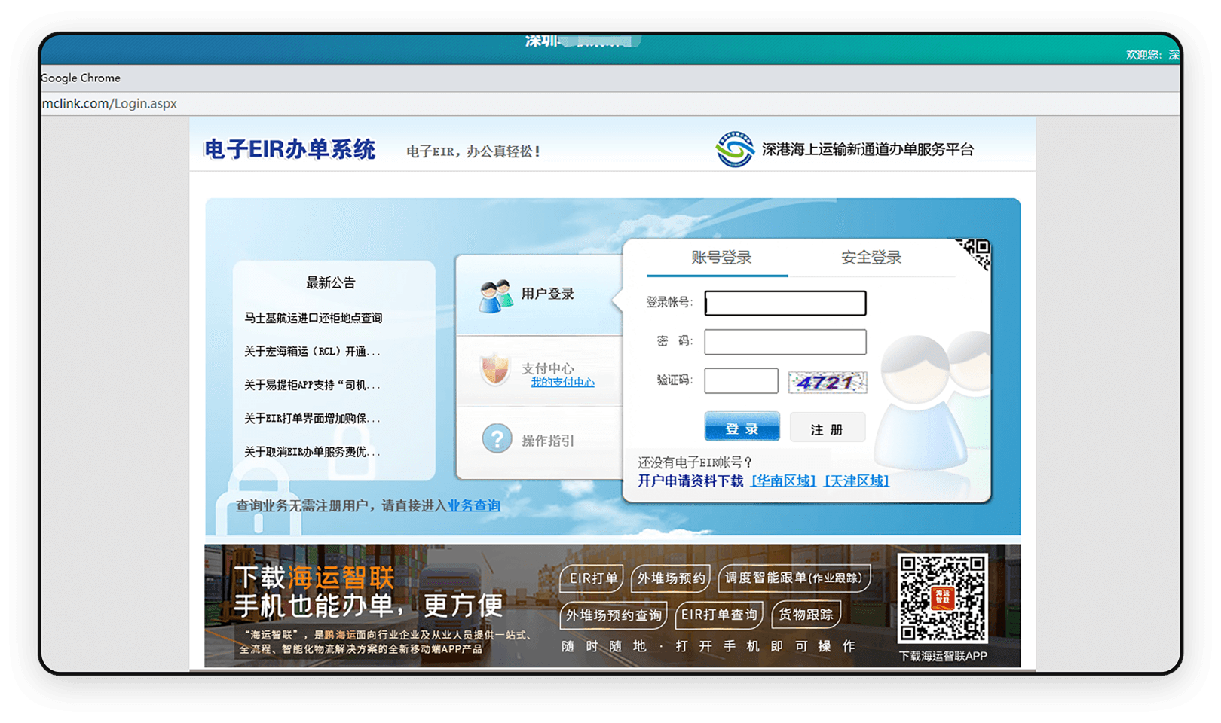The height and width of the screenshot is (723, 1221).
Task: Click the 4721 captcha image to refresh
Action: [x=827, y=382]
